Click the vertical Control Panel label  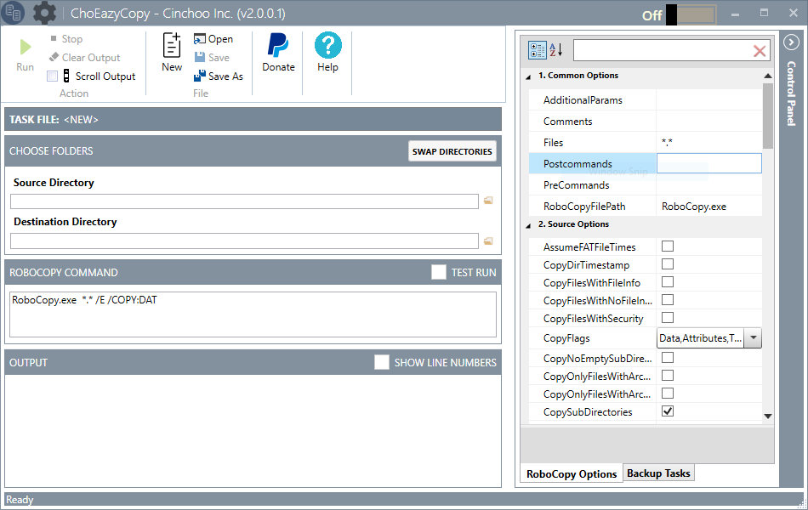(x=791, y=93)
